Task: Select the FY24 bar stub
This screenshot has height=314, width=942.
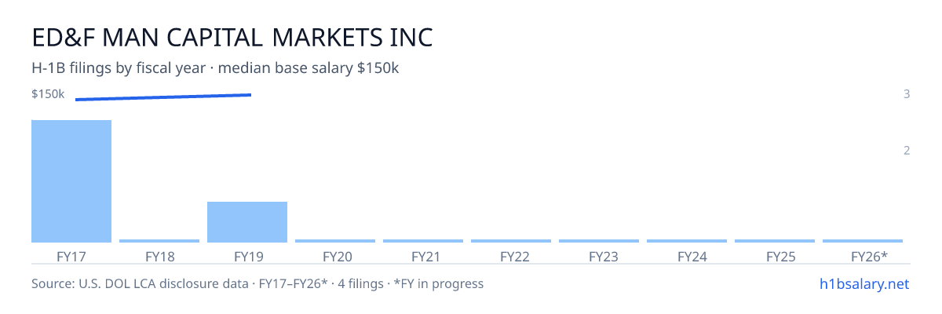Action: coord(687,241)
